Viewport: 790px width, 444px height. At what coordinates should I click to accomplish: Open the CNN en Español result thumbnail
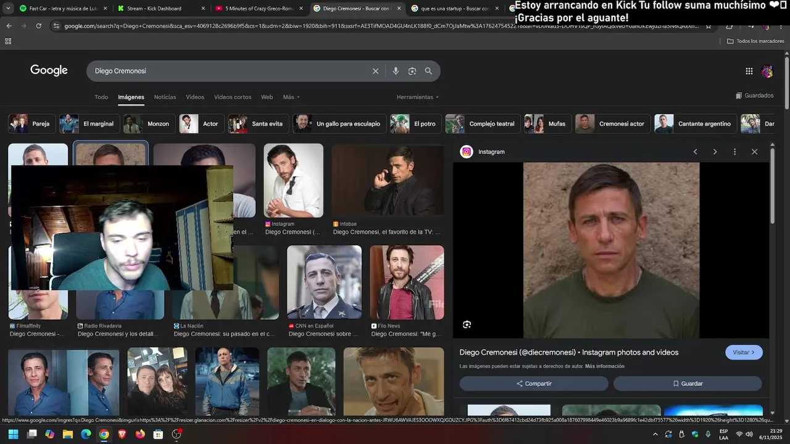(x=324, y=282)
